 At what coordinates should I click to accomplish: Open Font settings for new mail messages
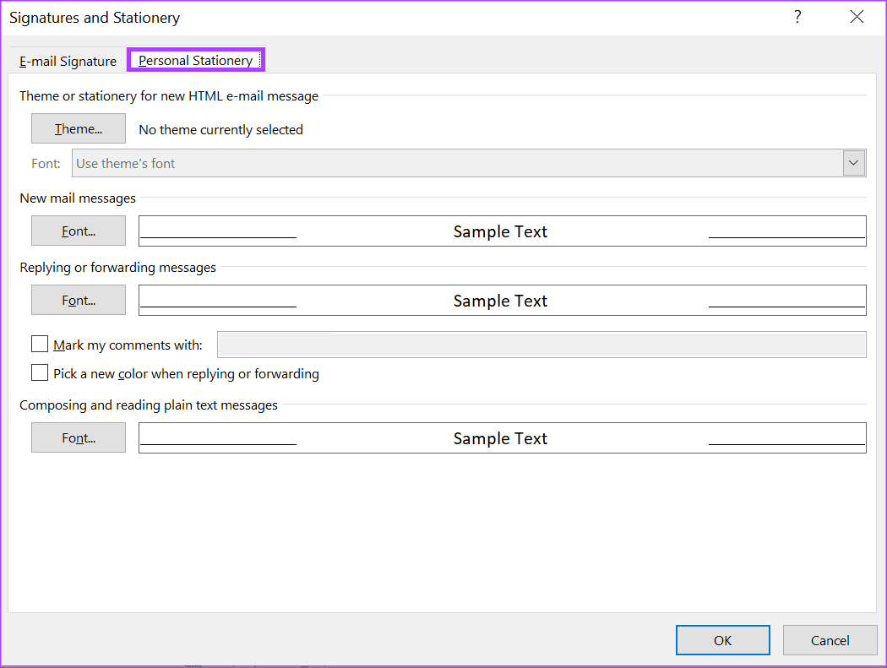[78, 231]
